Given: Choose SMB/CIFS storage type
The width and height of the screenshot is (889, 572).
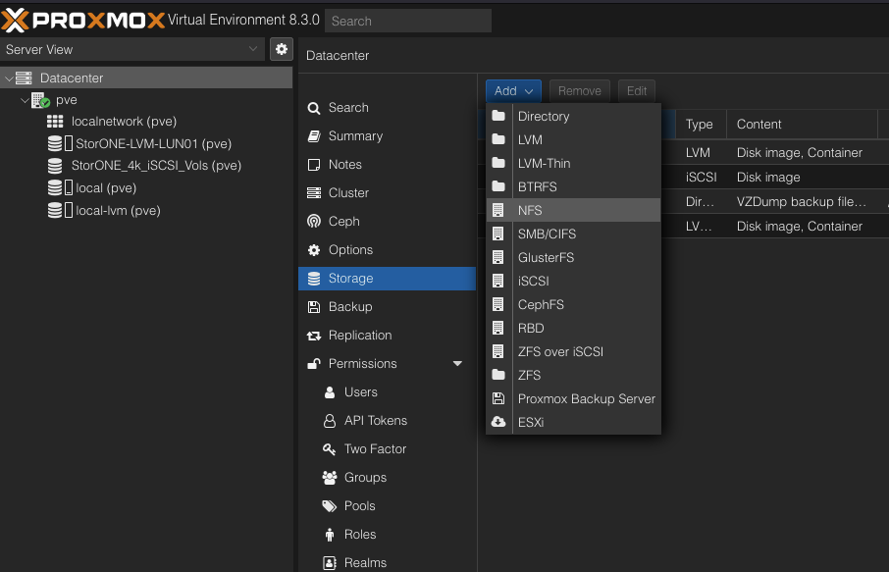Looking at the screenshot, I should pyautogui.click(x=573, y=234).
